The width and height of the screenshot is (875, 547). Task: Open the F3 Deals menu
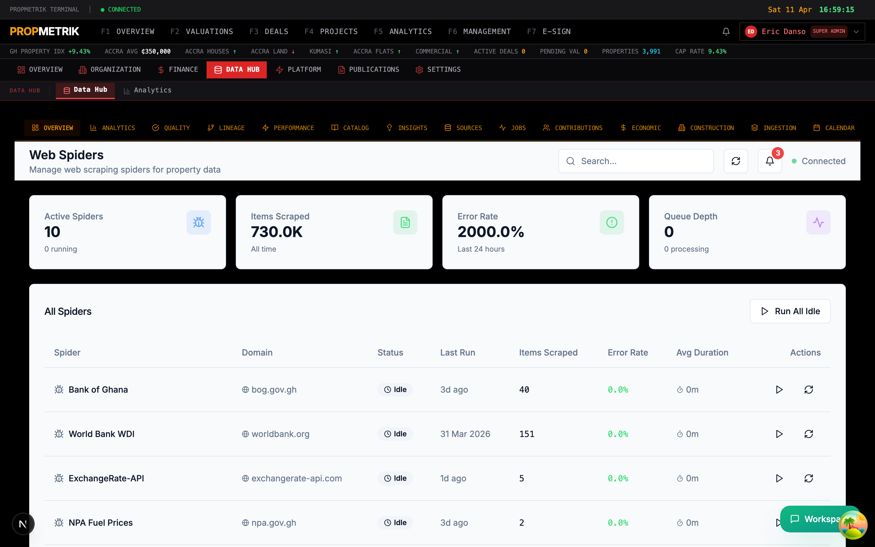coord(269,32)
